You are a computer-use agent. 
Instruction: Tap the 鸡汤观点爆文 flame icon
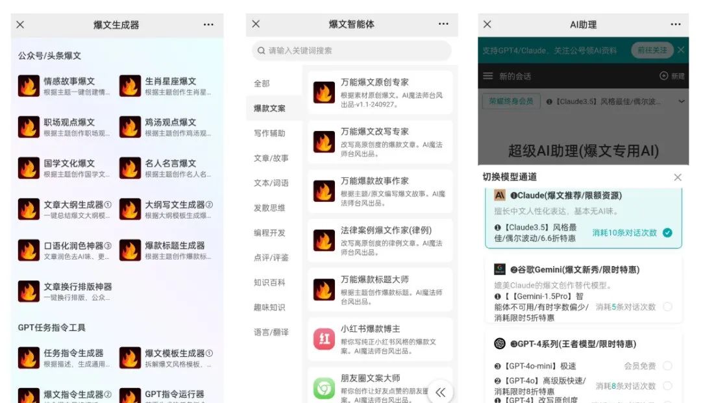tap(130, 127)
